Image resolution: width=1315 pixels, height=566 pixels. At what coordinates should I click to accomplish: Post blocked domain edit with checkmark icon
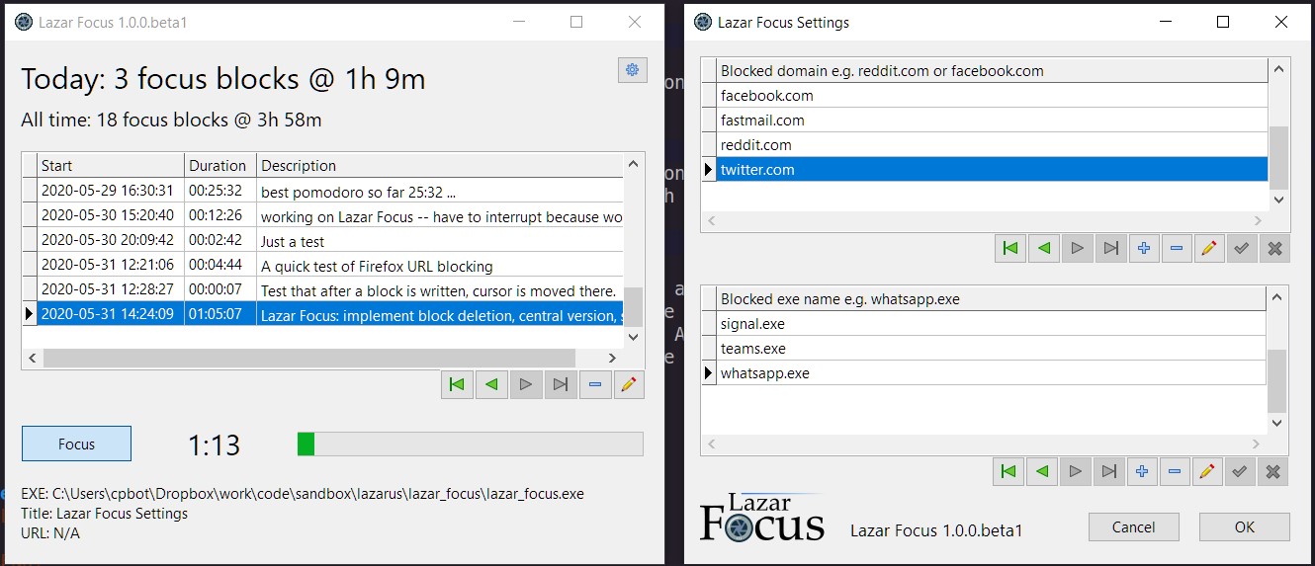(1242, 249)
